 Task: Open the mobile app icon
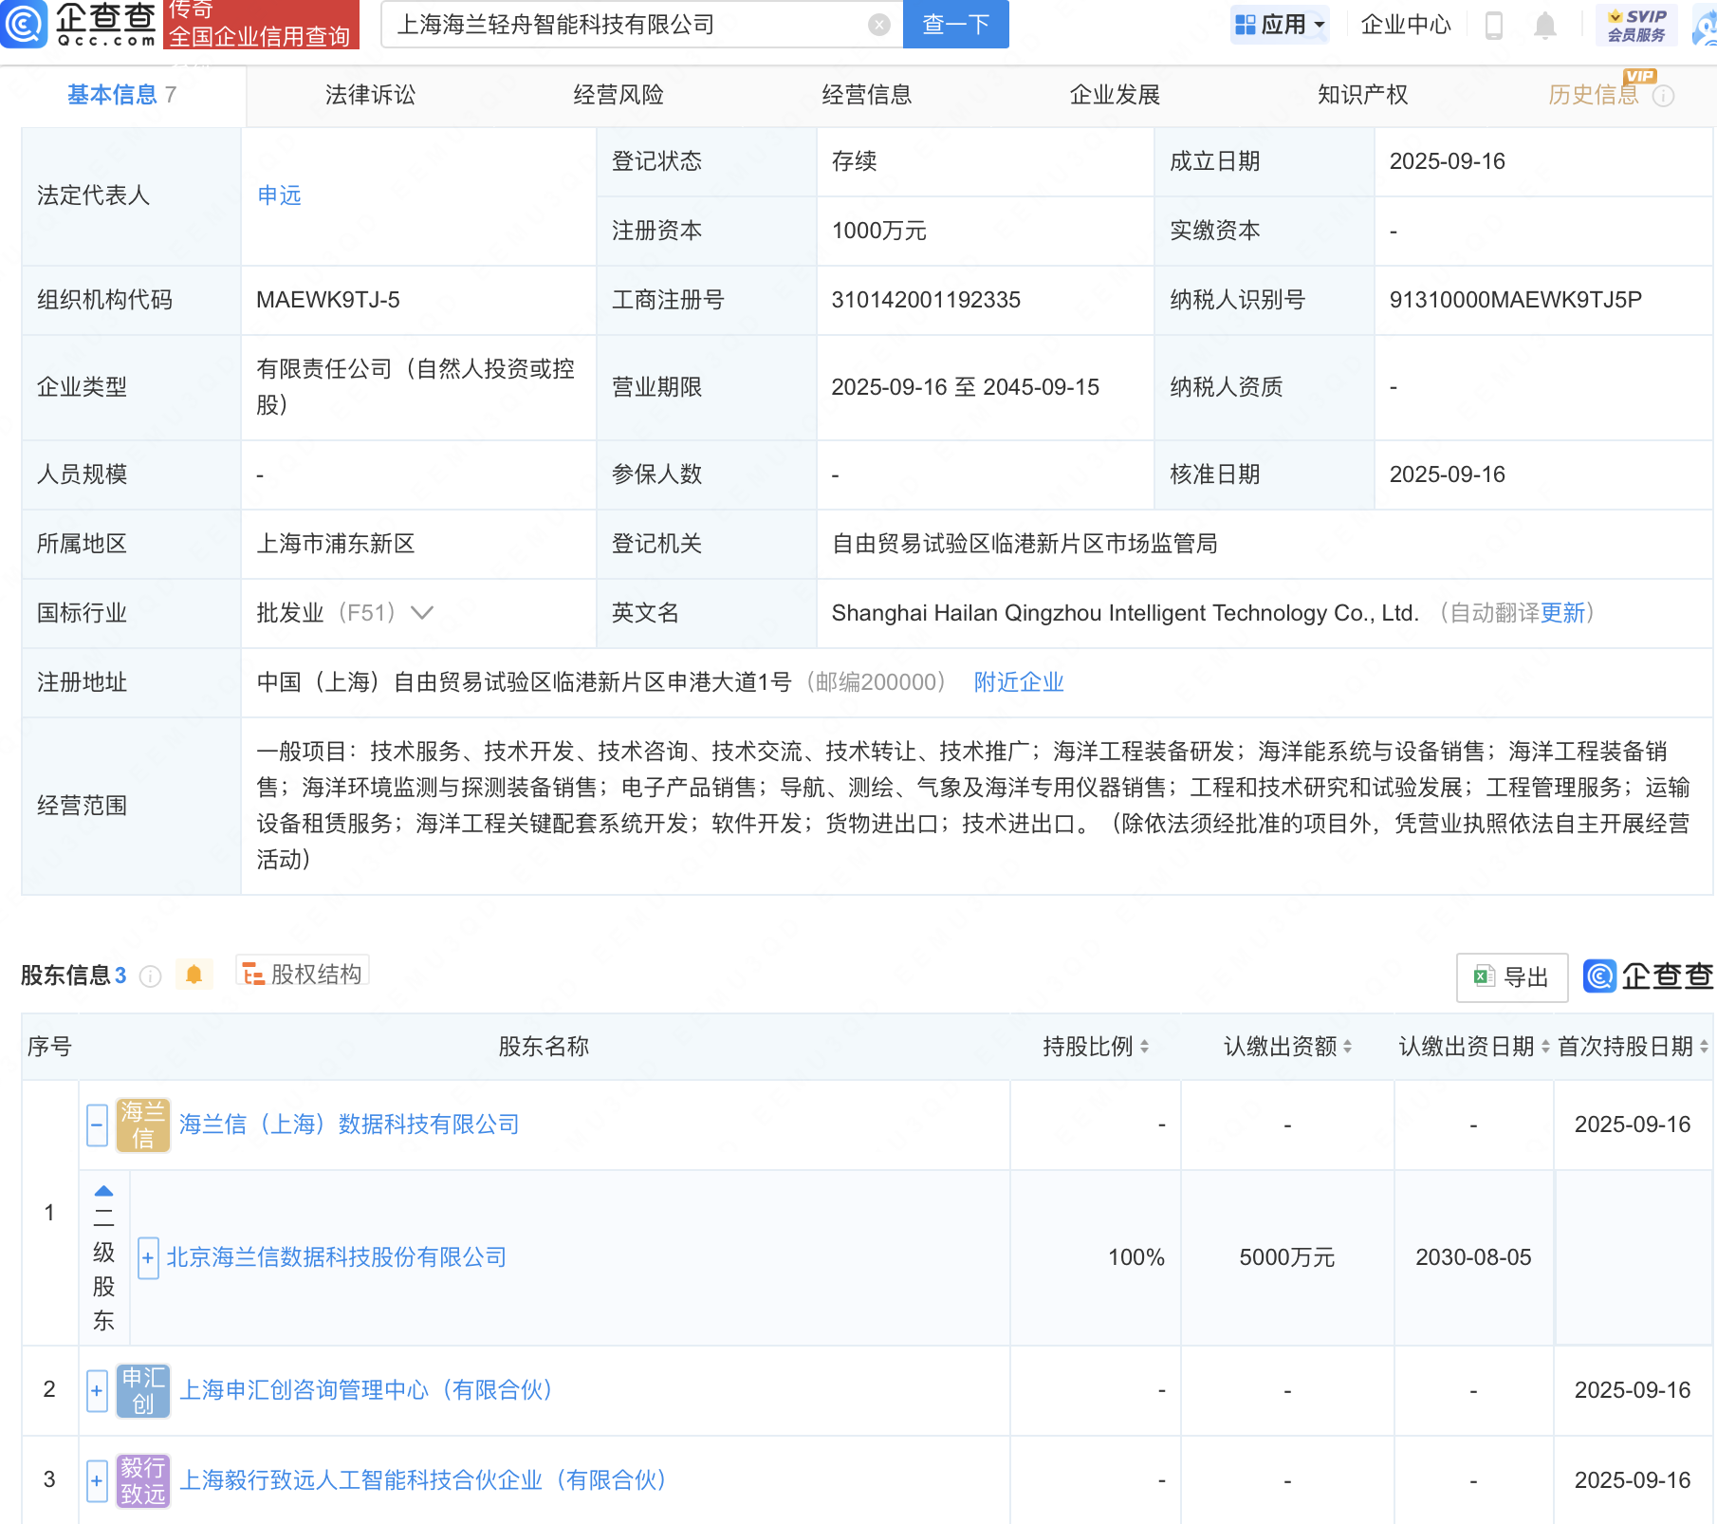[1493, 26]
